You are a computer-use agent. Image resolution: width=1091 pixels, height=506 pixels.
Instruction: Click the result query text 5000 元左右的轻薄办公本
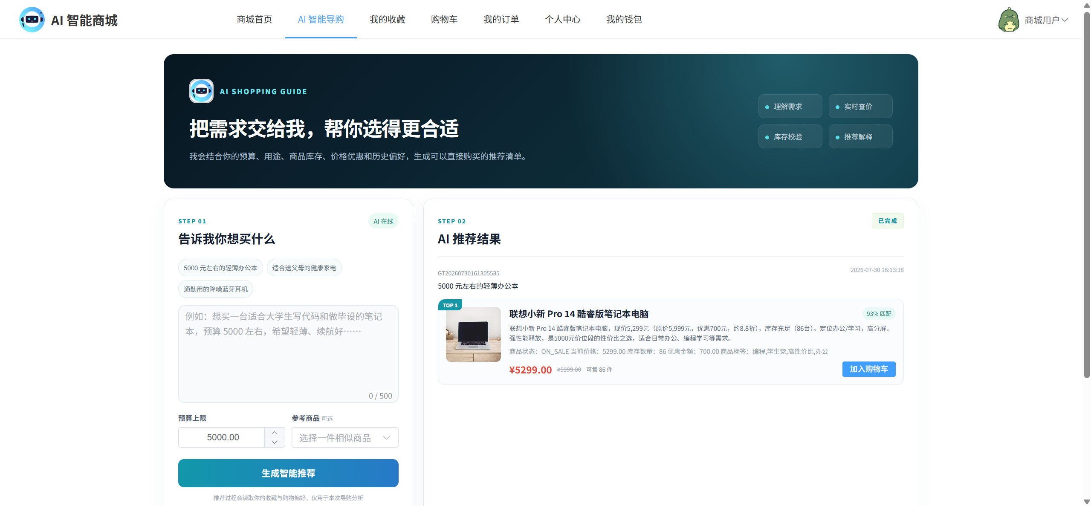point(478,286)
